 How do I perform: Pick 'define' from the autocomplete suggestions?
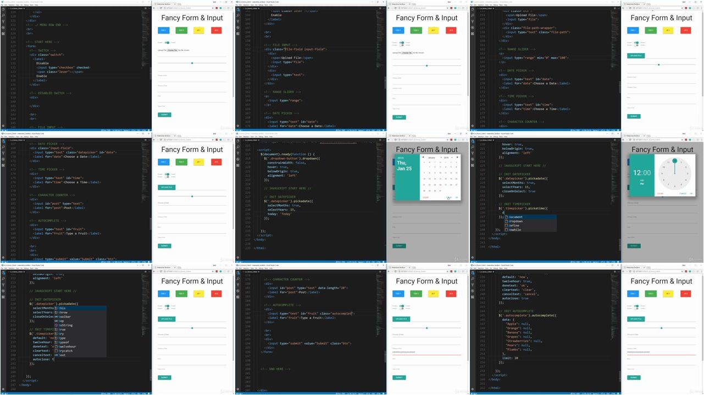[x=530, y=225]
